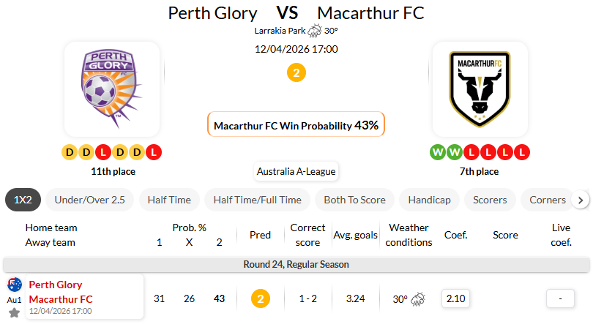Switch to the Under/Over 2.5 tab
This screenshot has height=327, width=593.
[x=89, y=200]
